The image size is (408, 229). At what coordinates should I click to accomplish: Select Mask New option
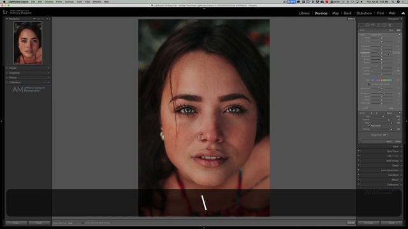391,30
